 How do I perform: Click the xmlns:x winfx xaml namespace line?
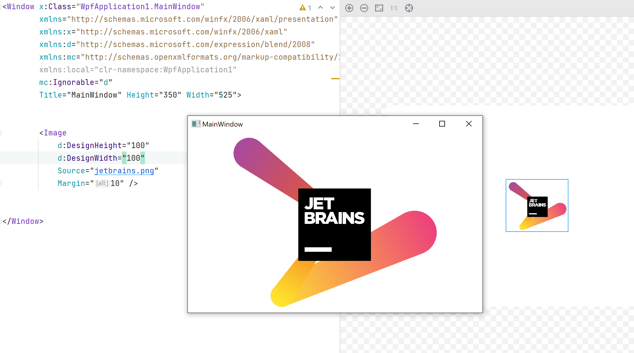tap(163, 32)
